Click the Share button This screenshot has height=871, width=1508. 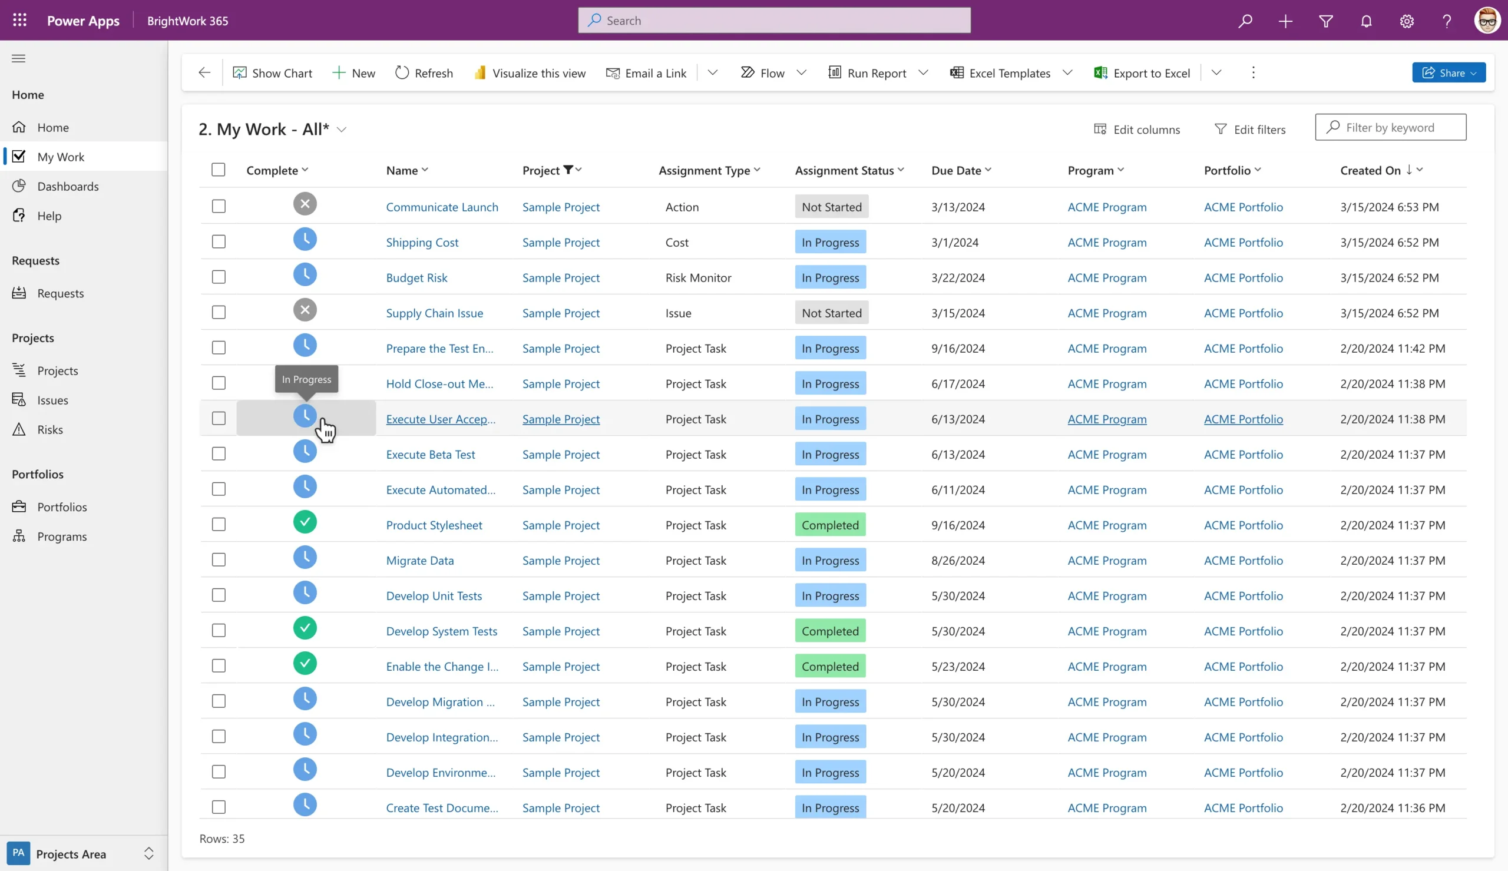pyautogui.click(x=1448, y=73)
